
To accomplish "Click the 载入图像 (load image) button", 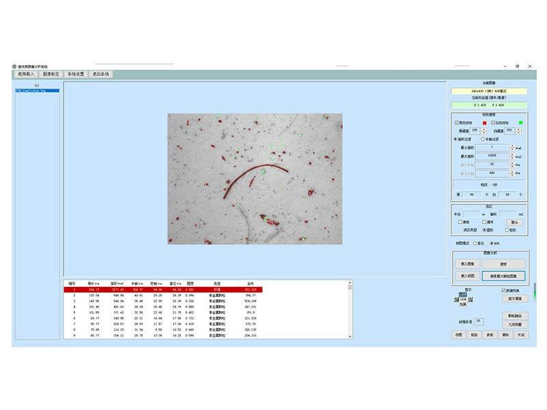I will 468,263.
